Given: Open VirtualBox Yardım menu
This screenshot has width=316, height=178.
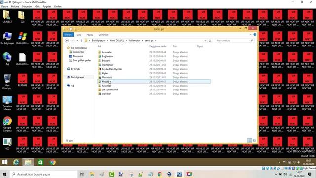Looking at the screenshot, I should [x=58, y=6].
